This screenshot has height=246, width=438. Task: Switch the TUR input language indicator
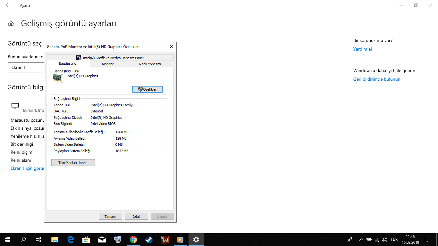tap(394, 239)
